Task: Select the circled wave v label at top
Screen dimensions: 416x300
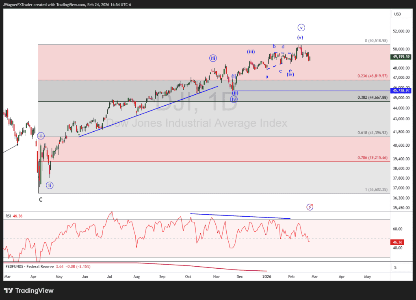Action: click(x=301, y=28)
